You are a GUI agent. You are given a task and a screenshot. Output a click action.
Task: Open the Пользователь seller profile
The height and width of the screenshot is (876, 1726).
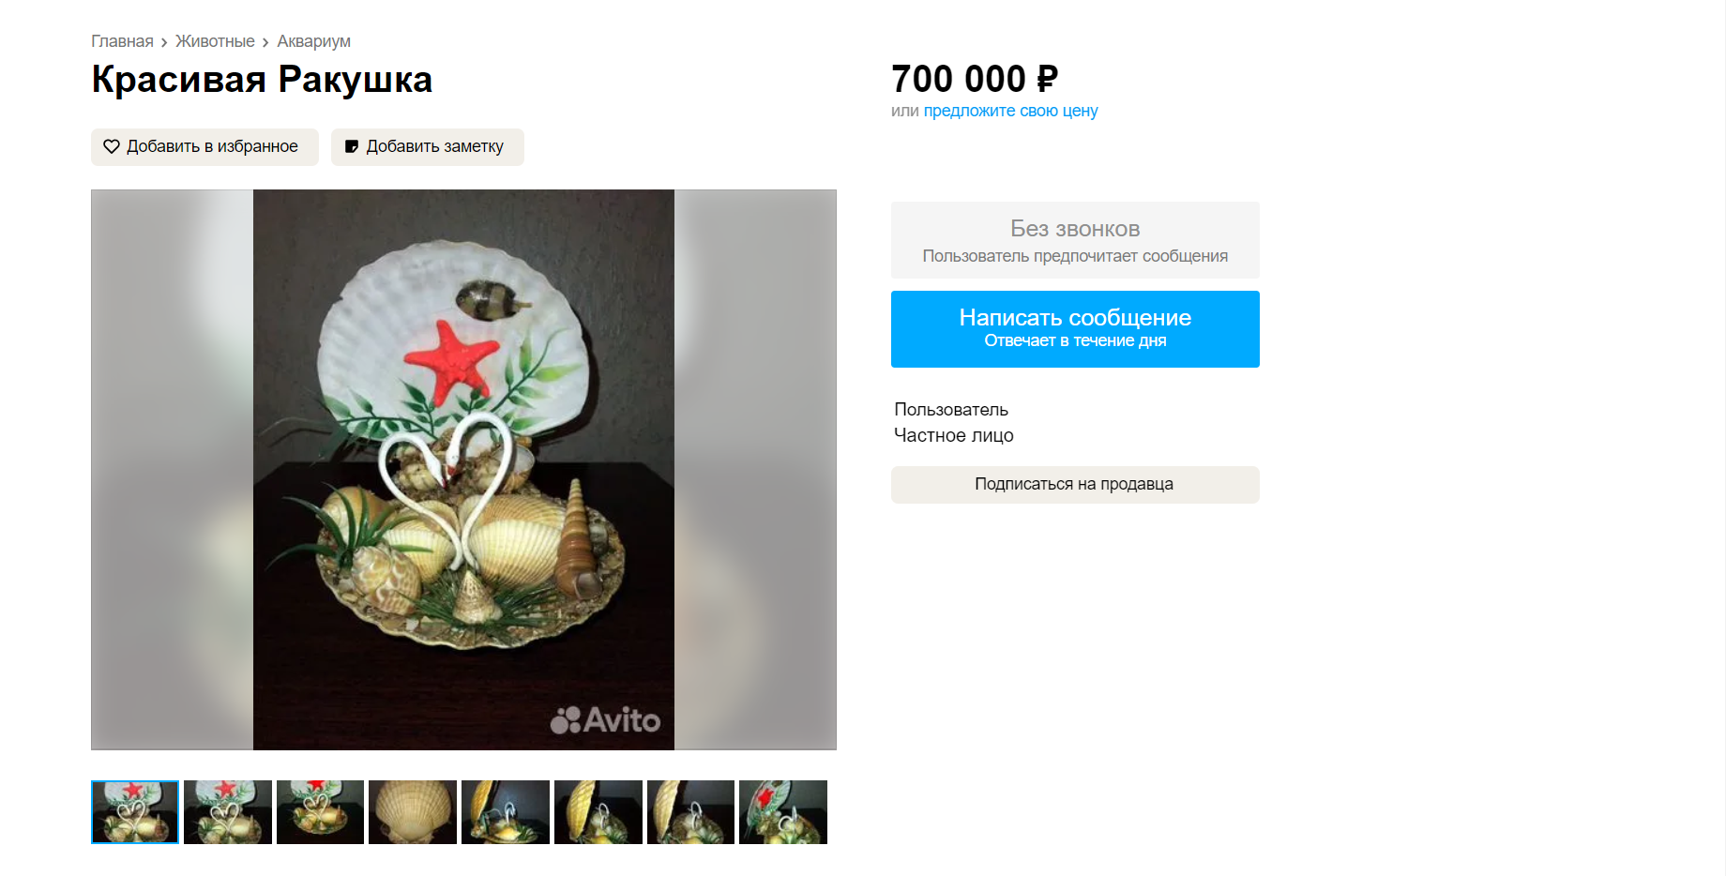[951, 410]
